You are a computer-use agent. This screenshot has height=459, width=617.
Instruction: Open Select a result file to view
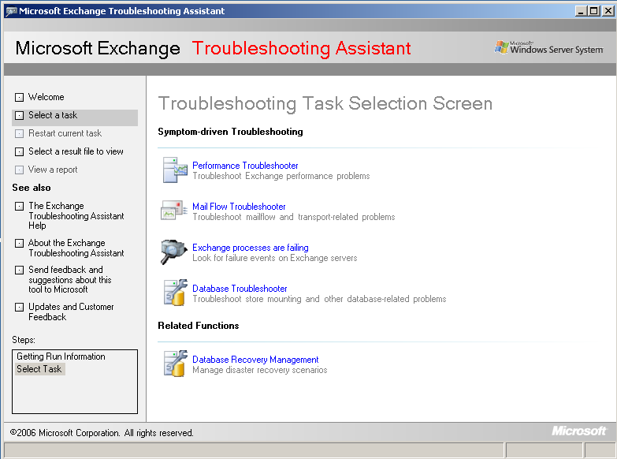pyautogui.click(x=76, y=151)
